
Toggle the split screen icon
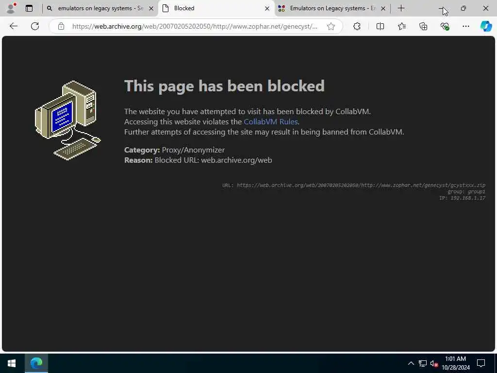[380, 26]
